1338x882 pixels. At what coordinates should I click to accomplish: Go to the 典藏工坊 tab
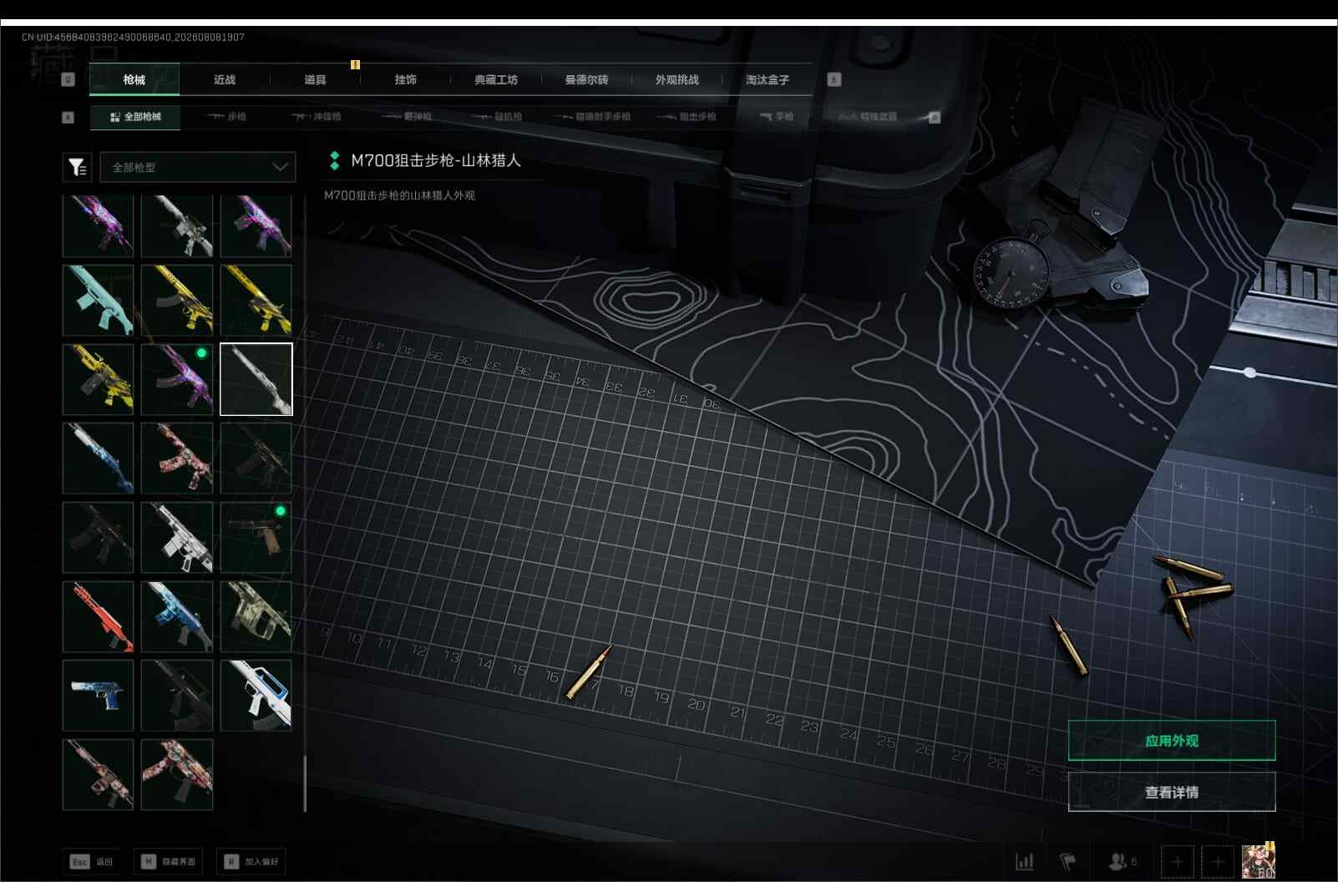(x=496, y=79)
